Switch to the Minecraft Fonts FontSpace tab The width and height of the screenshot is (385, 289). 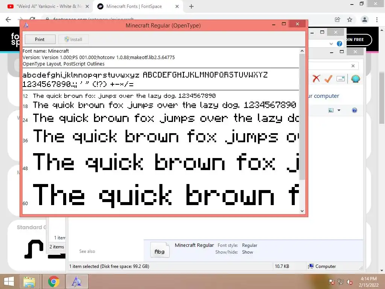138,6
